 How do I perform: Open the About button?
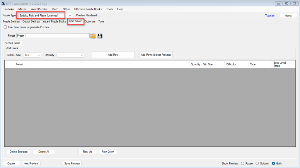click(x=288, y=16)
